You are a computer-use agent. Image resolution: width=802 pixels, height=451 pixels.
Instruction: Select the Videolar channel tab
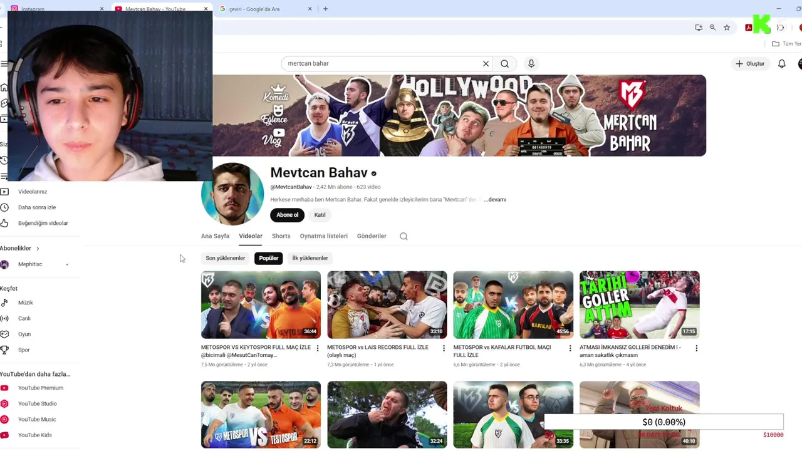pos(251,236)
